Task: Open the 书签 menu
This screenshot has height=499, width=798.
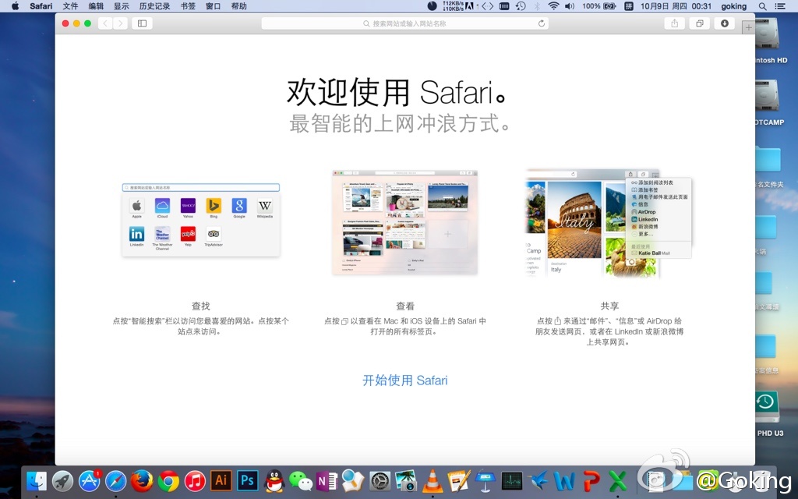Action: click(x=188, y=6)
